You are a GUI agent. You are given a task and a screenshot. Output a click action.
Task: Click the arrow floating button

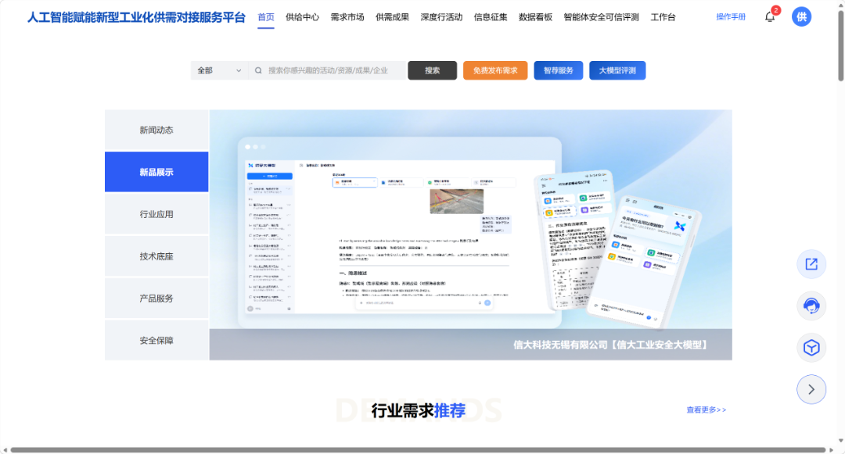pyautogui.click(x=811, y=389)
